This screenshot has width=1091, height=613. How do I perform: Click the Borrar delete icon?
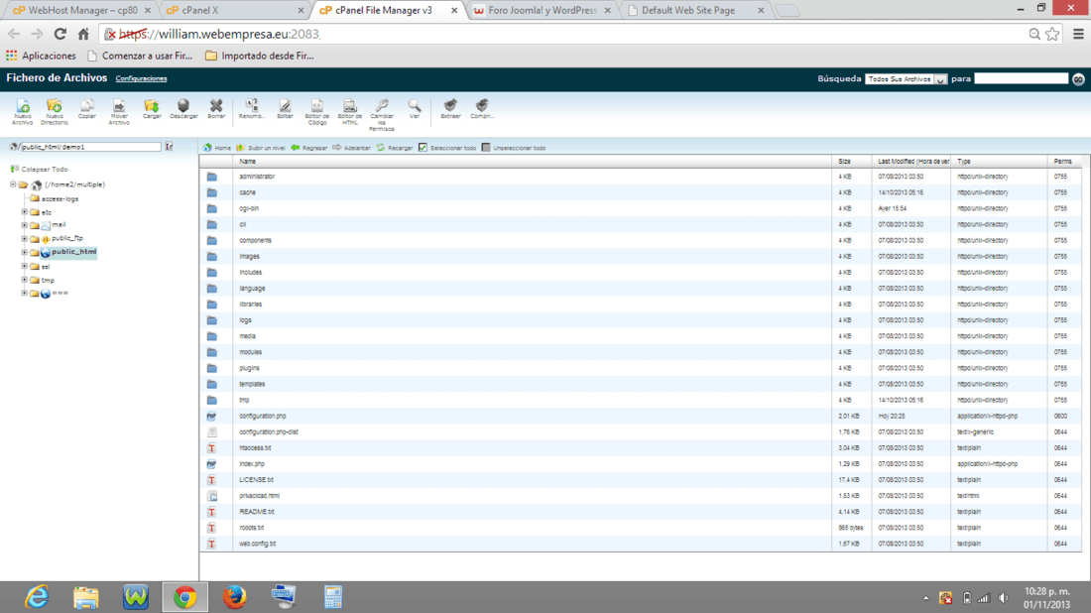[x=216, y=108]
